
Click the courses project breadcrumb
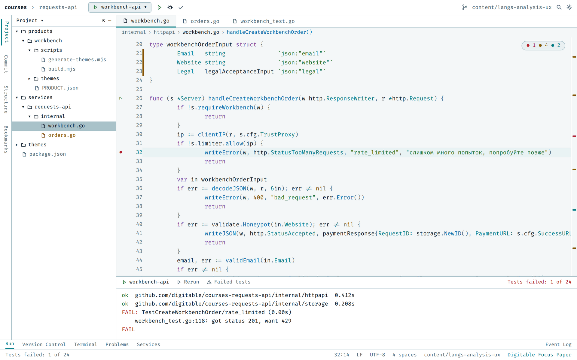[16, 7]
